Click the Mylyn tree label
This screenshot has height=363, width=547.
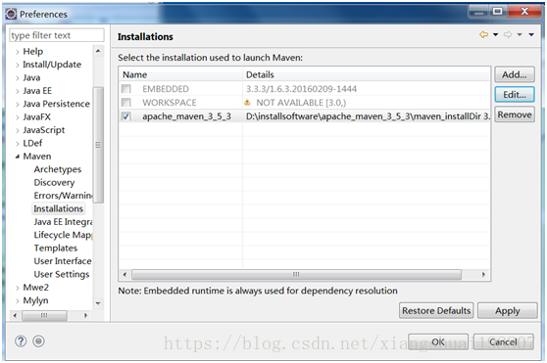[x=35, y=300]
